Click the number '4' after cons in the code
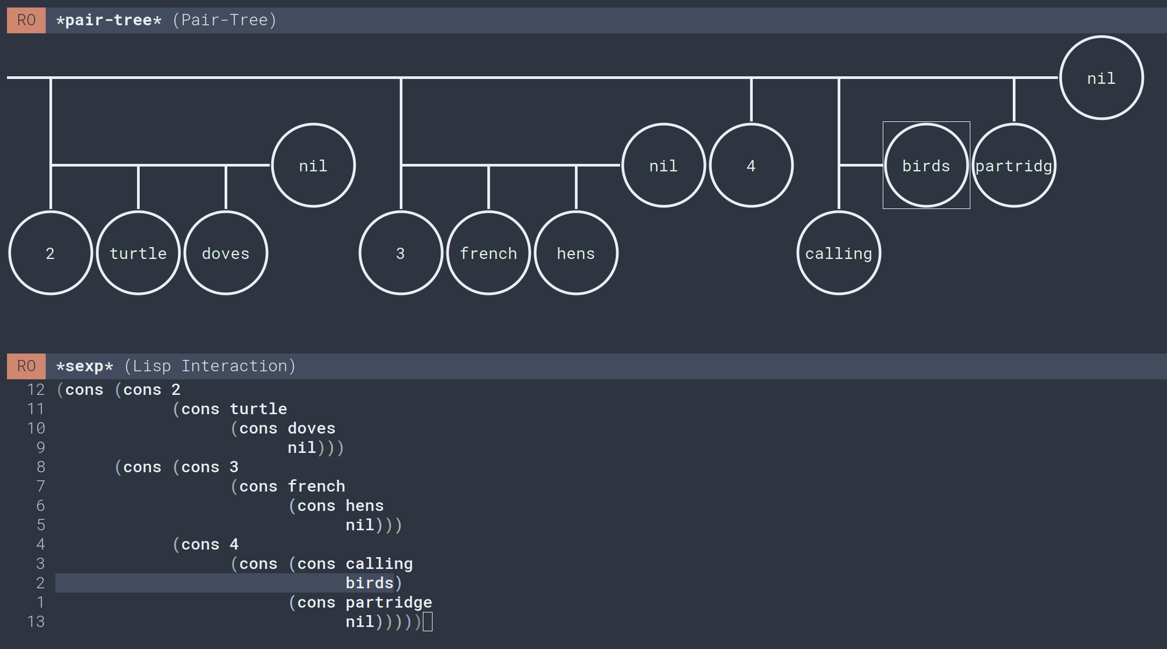Image resolution: width=1167 pixels, height=649 pixels. 234,544
